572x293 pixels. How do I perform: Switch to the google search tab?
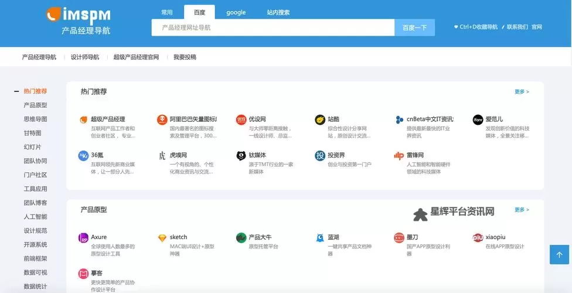pos(236,12)
